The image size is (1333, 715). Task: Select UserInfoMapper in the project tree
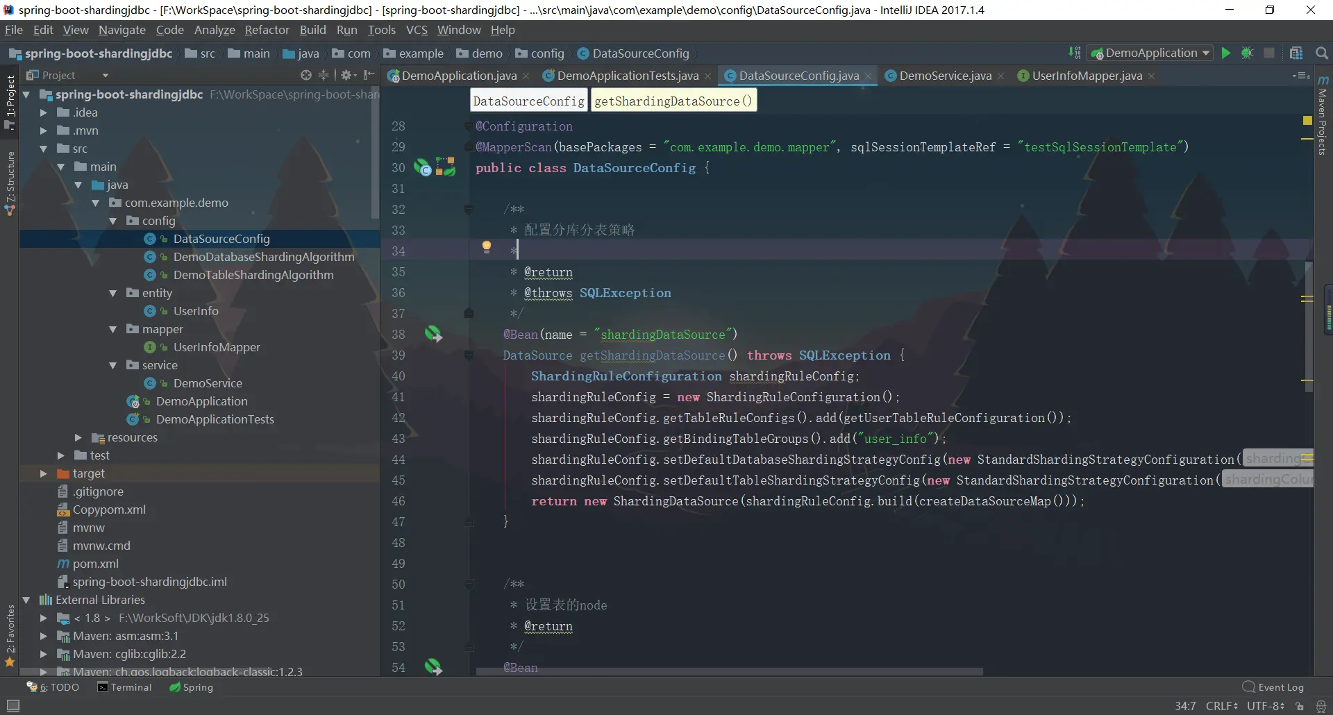[217, 347]
